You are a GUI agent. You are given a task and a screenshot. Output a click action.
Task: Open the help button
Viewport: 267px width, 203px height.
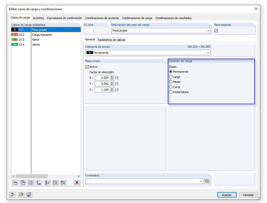coord(12,195)
